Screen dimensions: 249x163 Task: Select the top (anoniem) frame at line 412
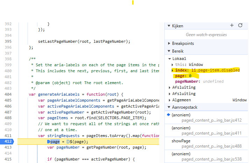click(206, 117)
